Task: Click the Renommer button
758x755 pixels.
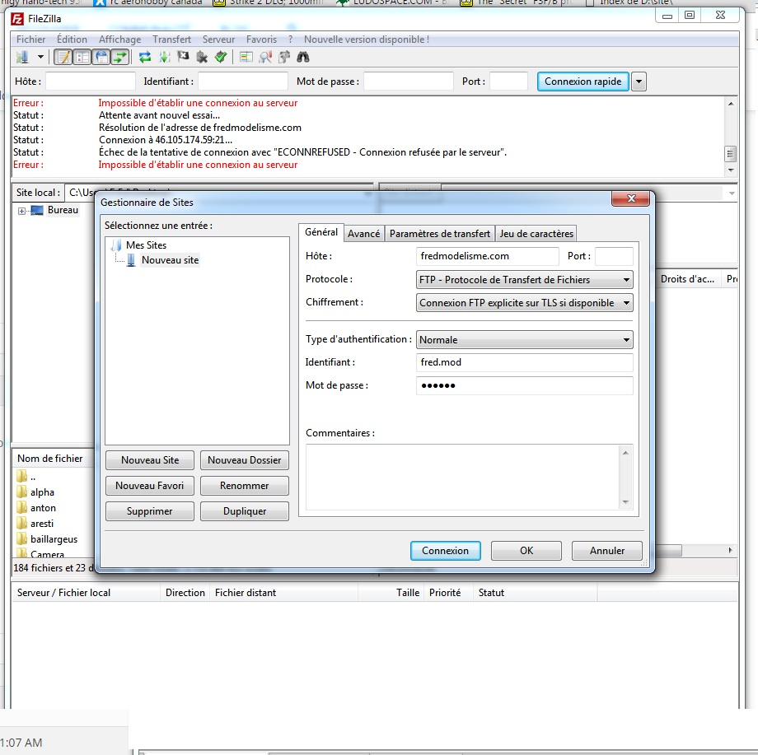Action: 245,486
